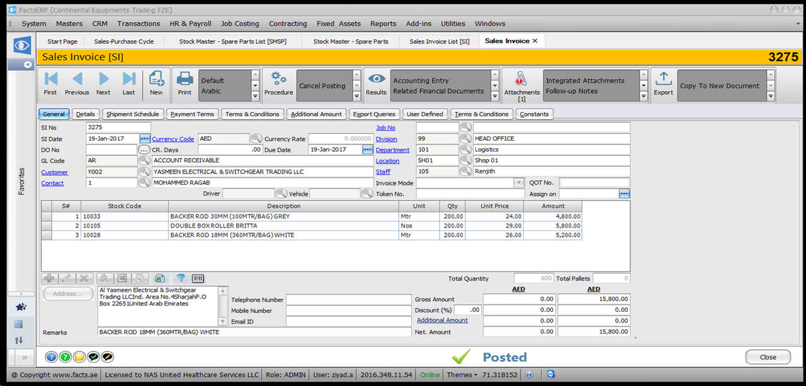Click the Address... button
806x386 pixels.
pos(68,294)
